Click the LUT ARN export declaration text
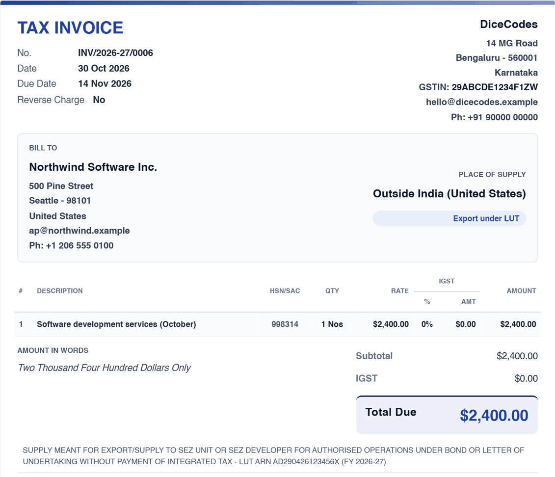The width and height of the screenshot is (555, 477). [273, 456]
